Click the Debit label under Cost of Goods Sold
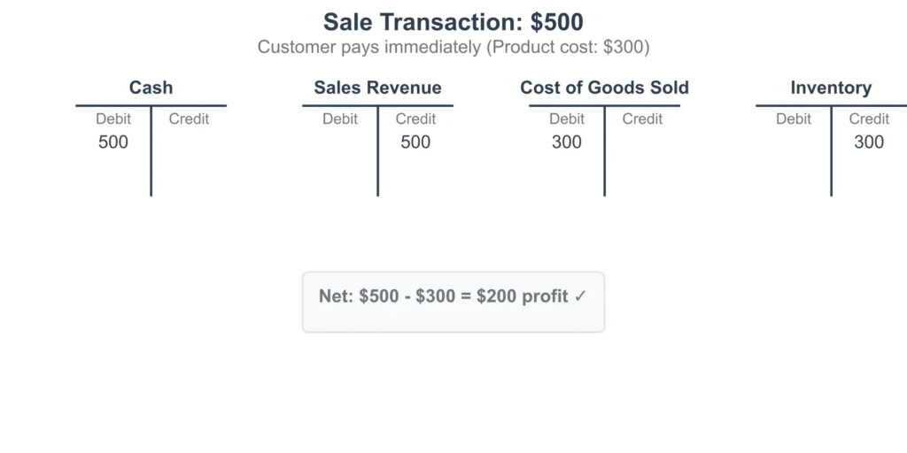The height and width of the screenshot is (453, 907). (x=567, y=119)
